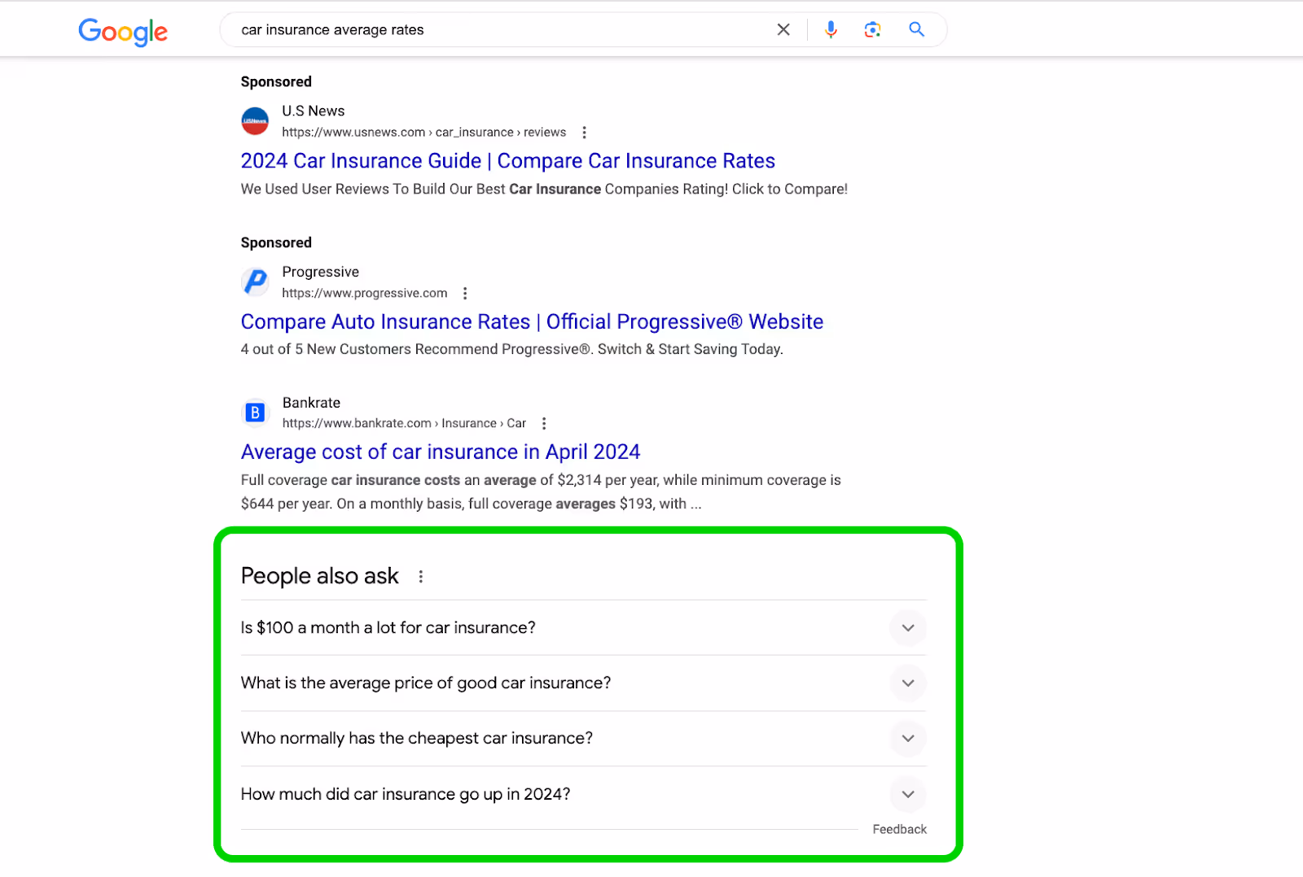Click the Progressive site name

(x=321, y=273)
